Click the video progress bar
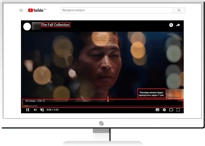 tap(102, 106)
